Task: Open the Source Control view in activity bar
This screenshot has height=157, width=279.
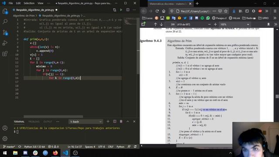Action: 5,32
